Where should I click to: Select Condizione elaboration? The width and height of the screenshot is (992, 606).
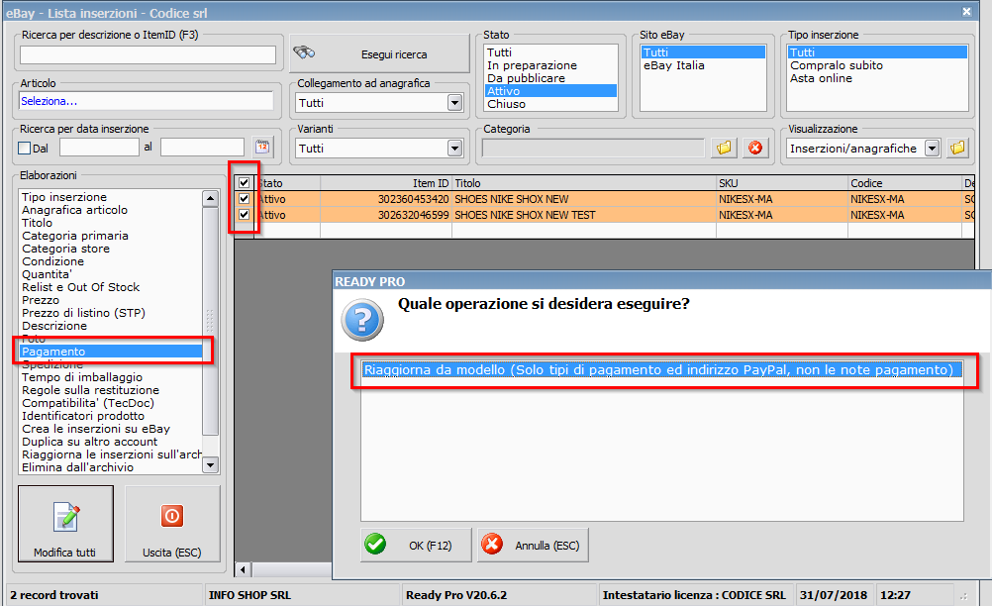111,261
